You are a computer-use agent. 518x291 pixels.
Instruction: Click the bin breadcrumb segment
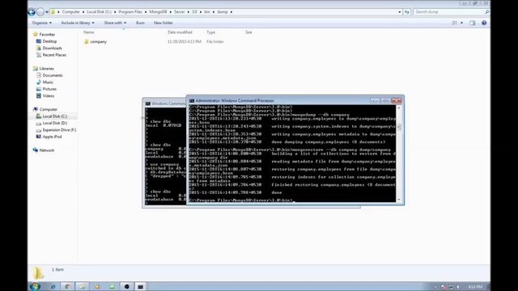point(207,12)
